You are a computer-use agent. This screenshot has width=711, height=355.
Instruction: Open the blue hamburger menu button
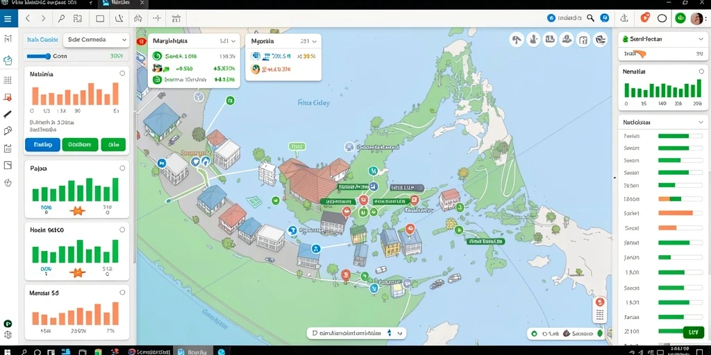[x=8, y=19]
